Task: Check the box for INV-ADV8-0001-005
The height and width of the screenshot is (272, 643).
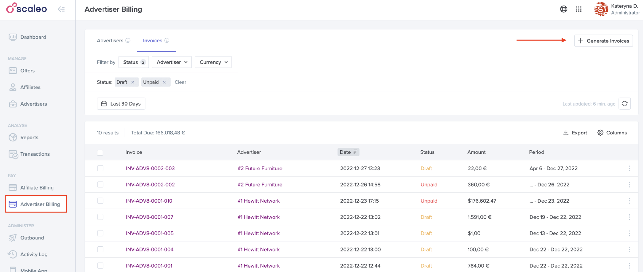Action: click(100, 233)
